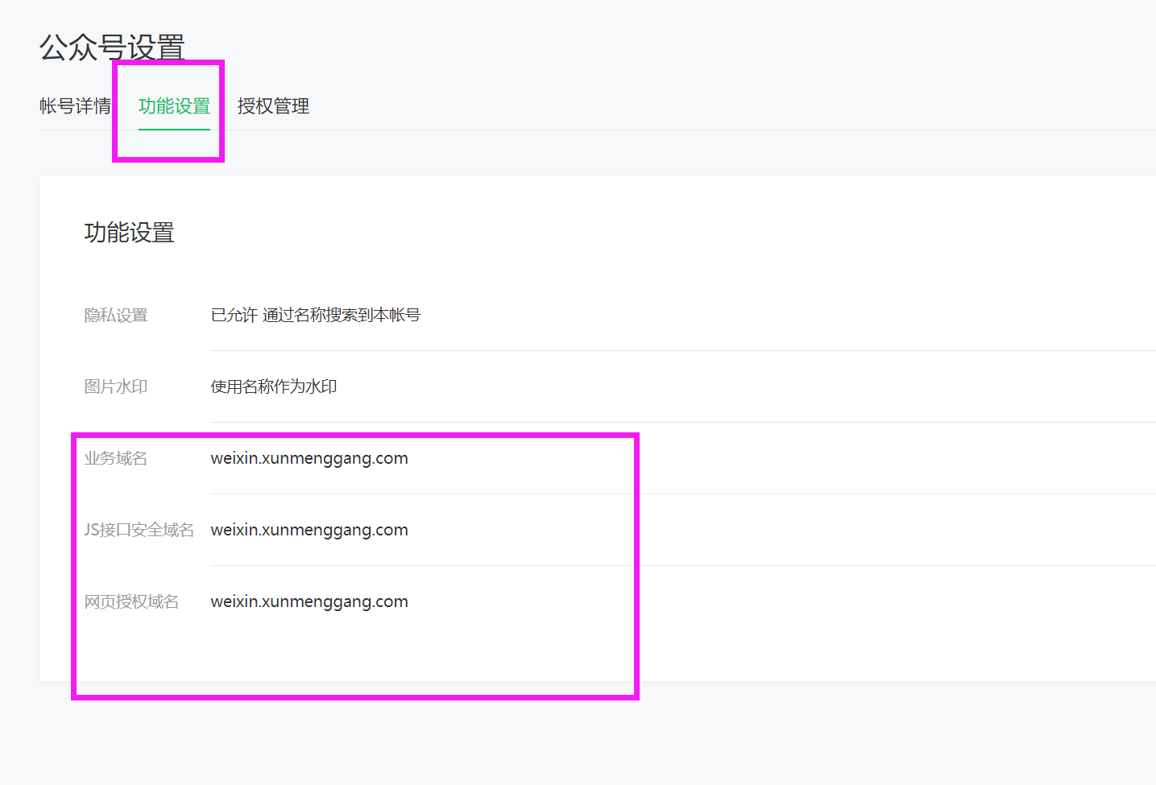
Task: Switch to the 帐号详情 tab
Action: pyautogui.click(x=75, y=106)
